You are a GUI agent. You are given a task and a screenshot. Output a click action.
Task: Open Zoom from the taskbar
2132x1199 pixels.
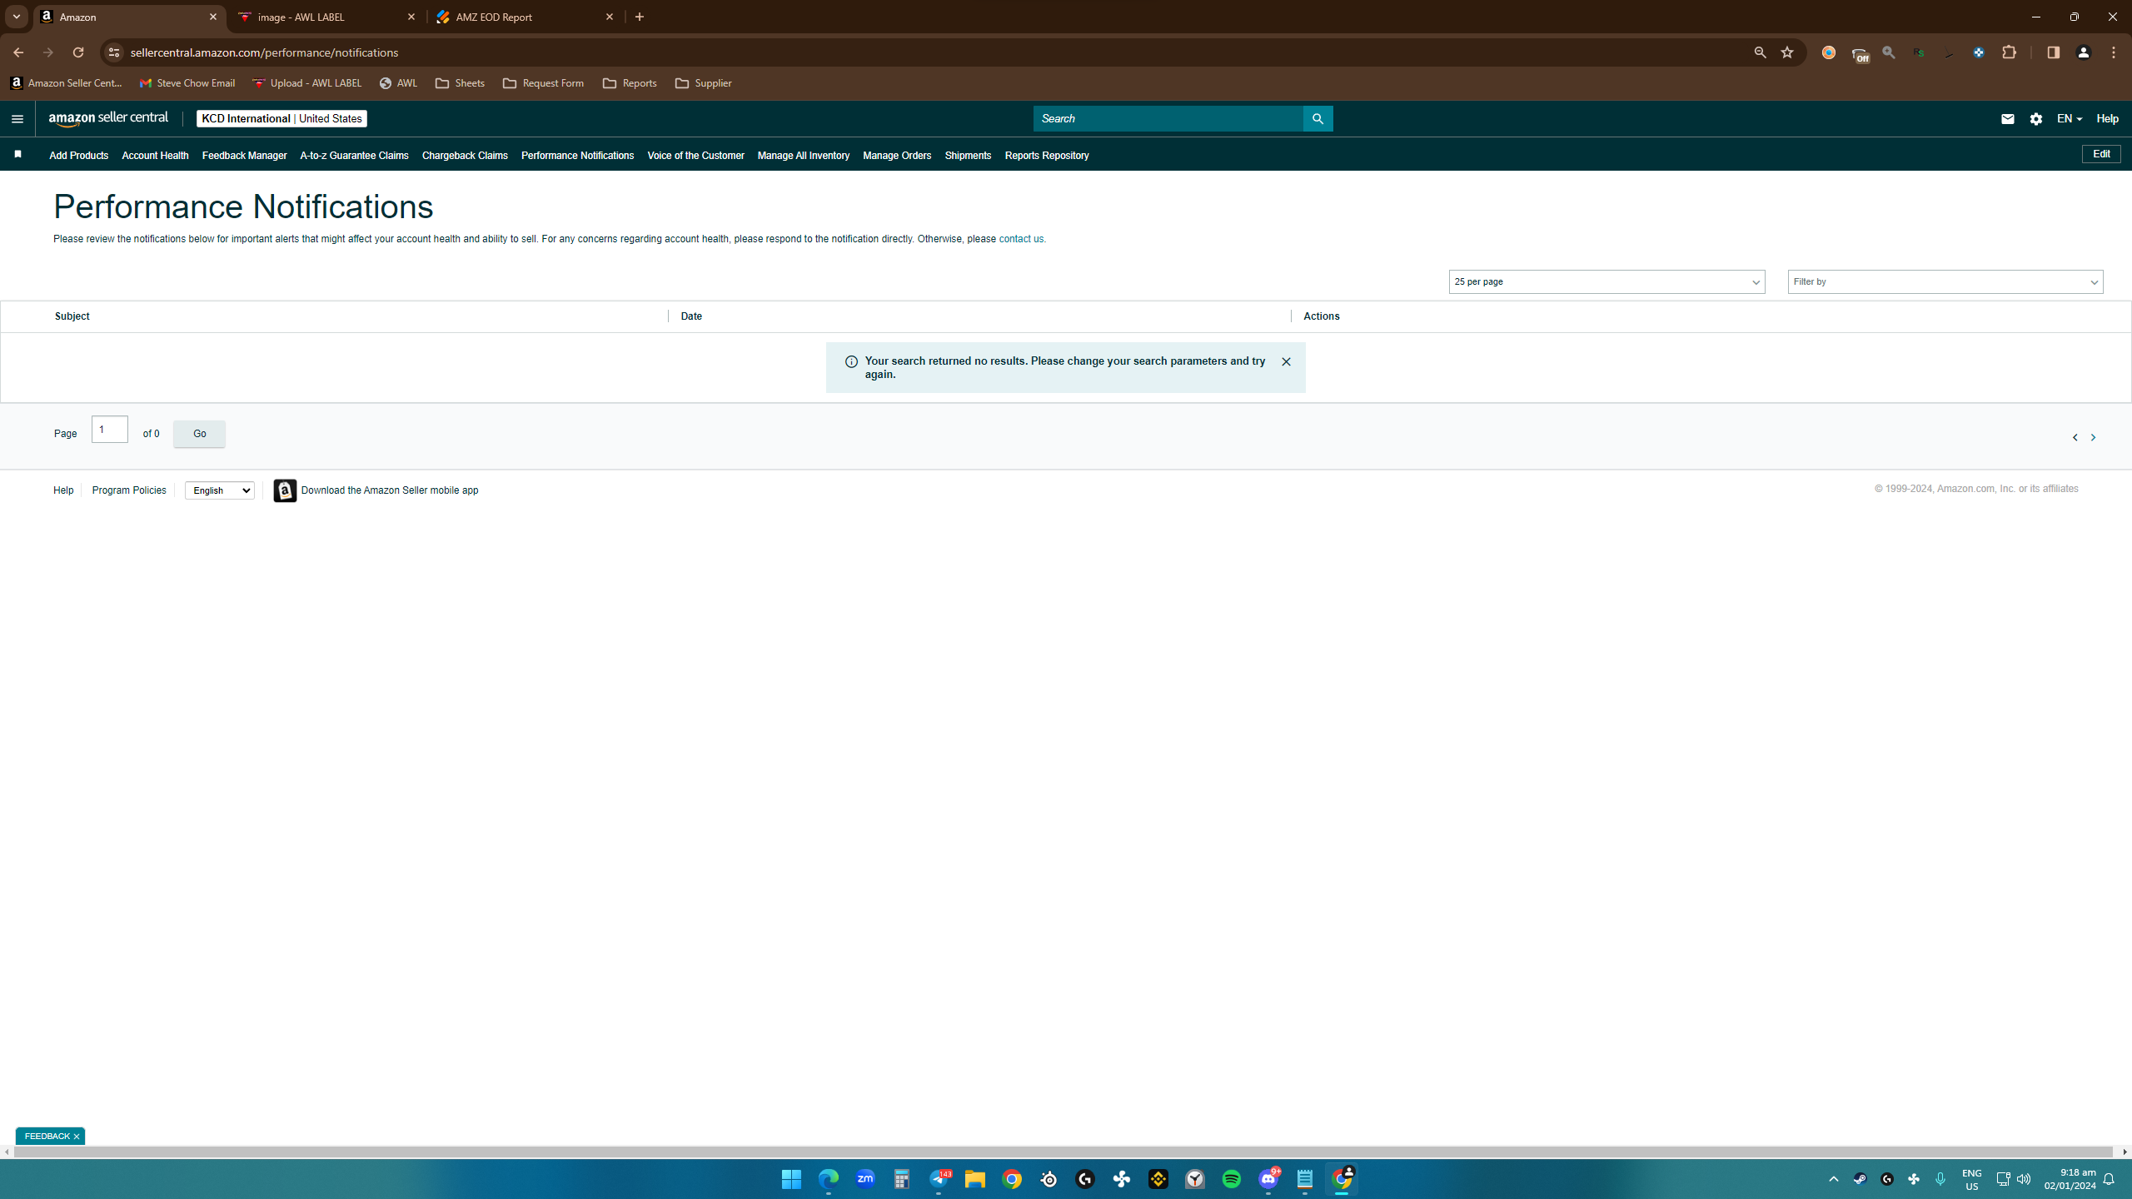pos(865,1179)
